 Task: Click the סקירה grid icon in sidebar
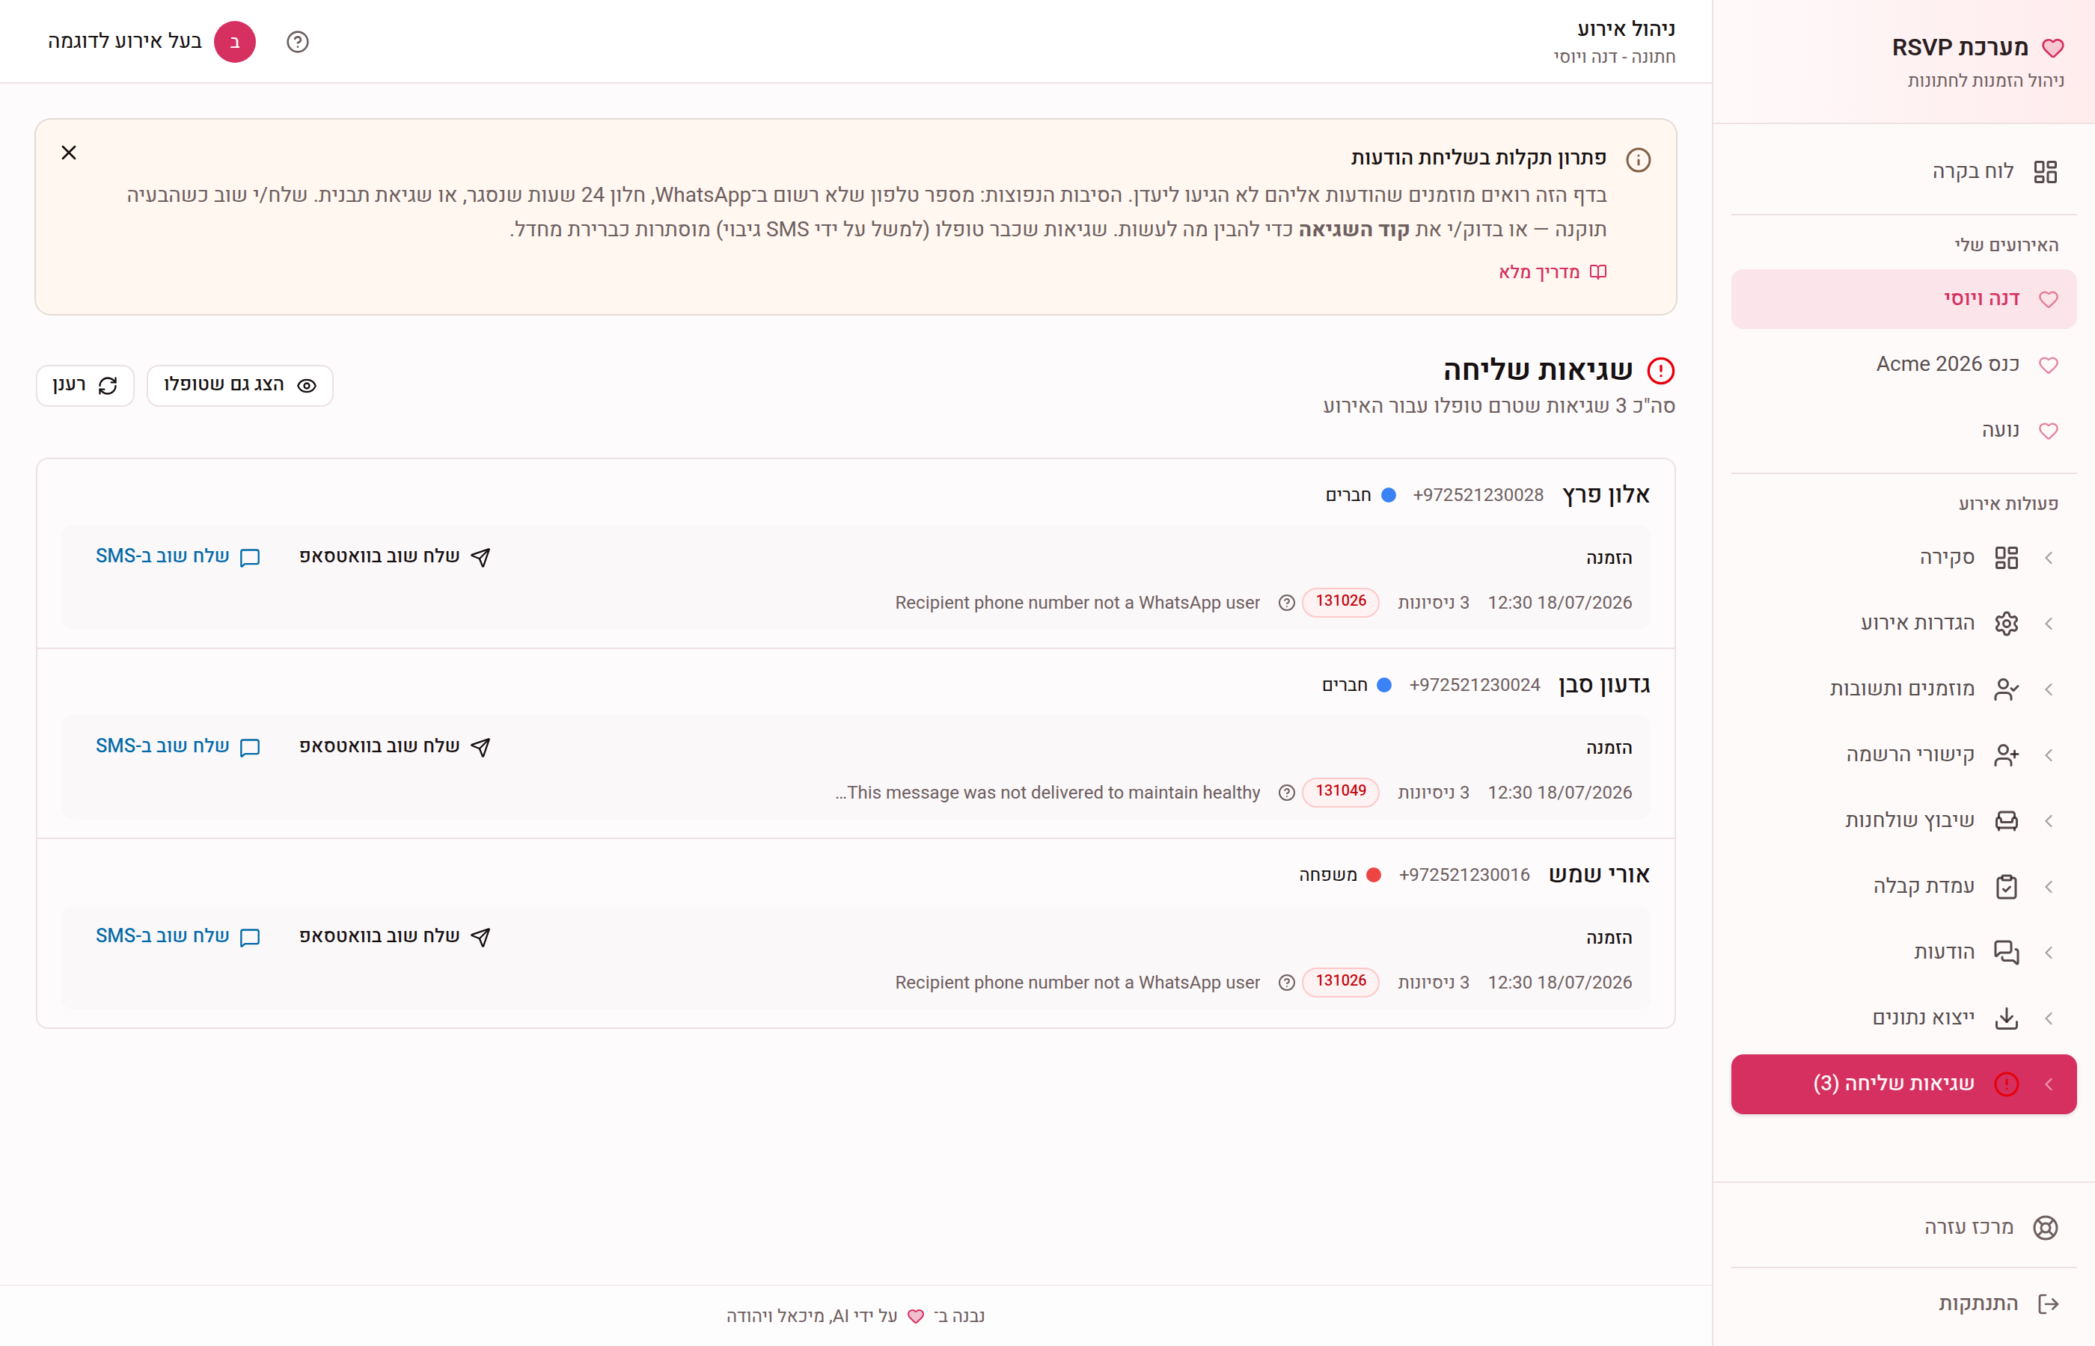(2006, 558)
